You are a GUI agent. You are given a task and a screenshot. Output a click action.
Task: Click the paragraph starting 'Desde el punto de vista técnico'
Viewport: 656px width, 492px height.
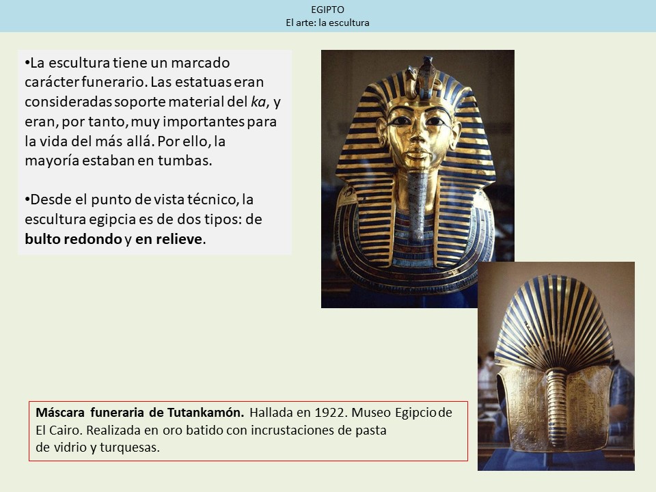[x=143, y=219]
